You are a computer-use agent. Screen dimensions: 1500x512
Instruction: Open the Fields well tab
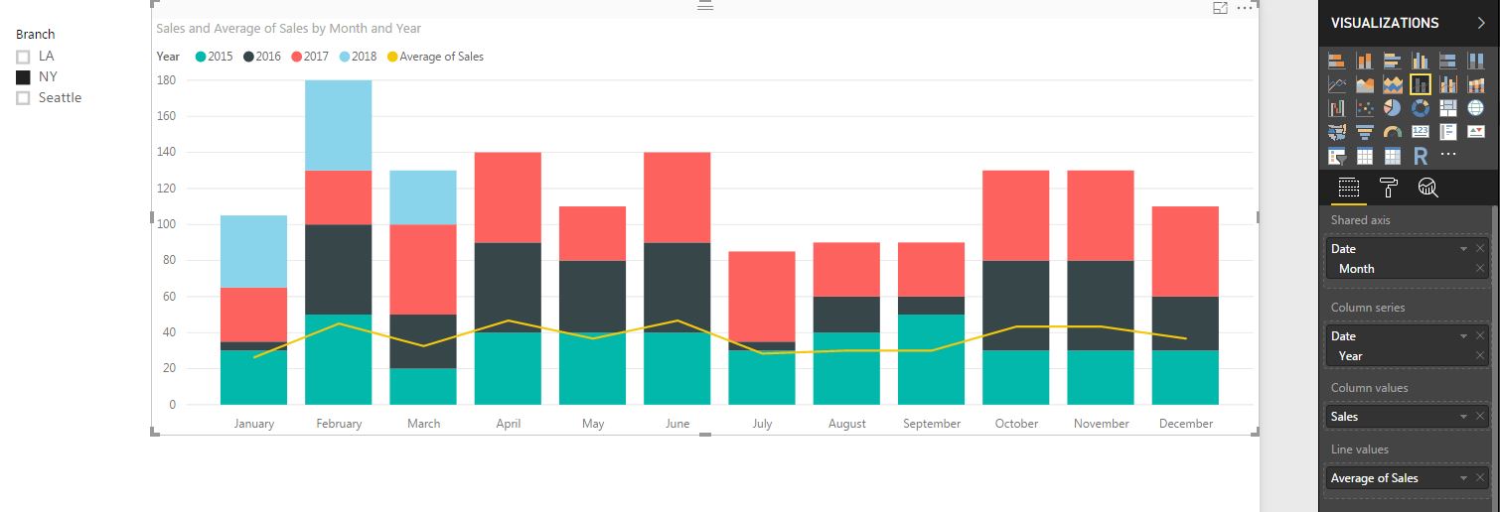click(x=1348, y=188)
